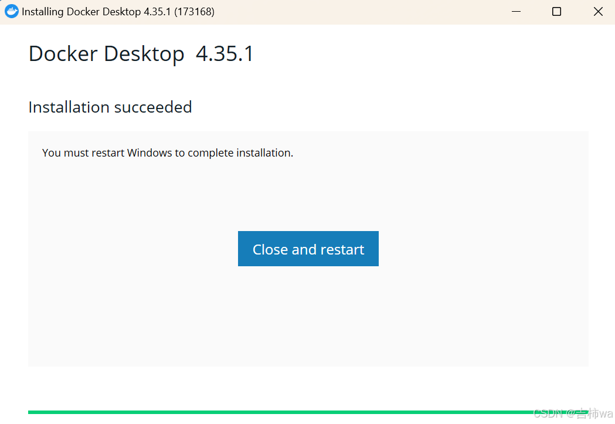Maximize the Docker installer window
The height and width of the screenshot is (424, 615).
point(556,12)
